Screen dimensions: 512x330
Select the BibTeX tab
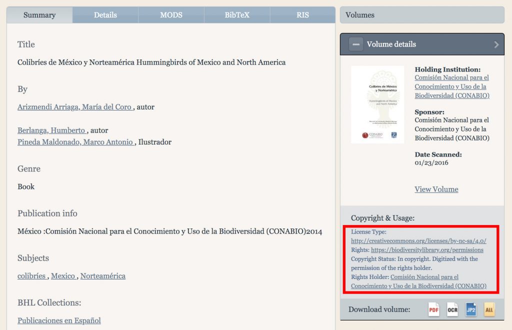tap(237, 15)
